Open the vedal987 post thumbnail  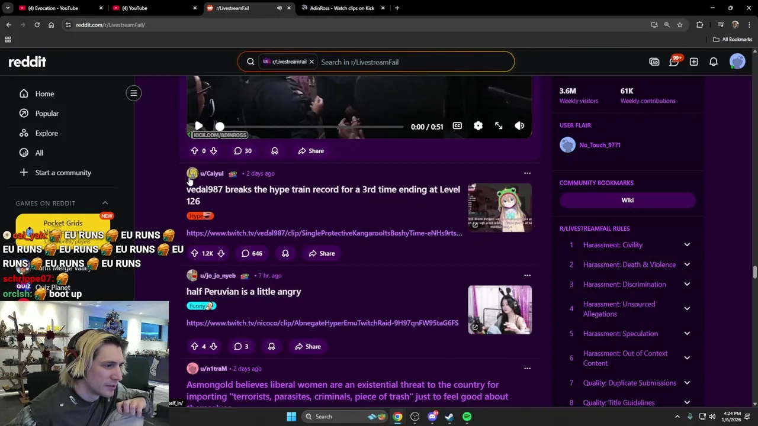click(x=500, y=208)
